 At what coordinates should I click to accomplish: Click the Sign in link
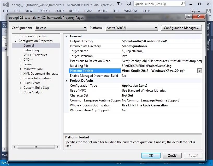pos(195,11)
